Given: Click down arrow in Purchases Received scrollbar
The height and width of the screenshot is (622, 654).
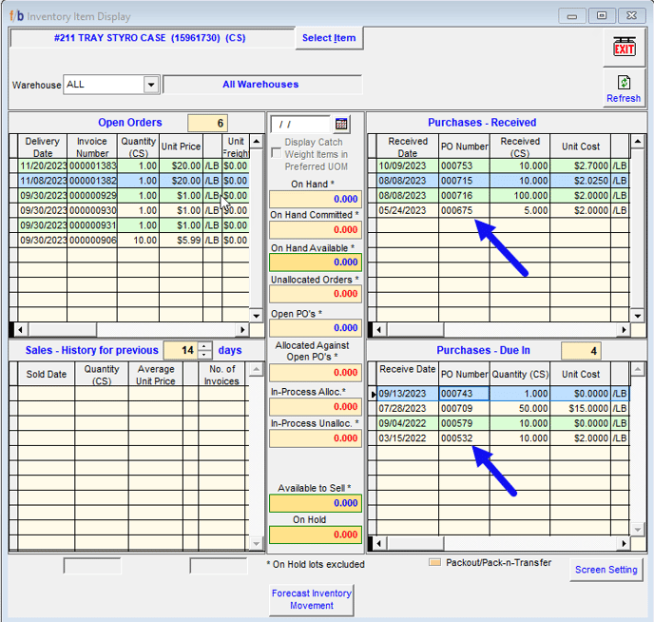Looking at the screenshot, I should (637, 316).
